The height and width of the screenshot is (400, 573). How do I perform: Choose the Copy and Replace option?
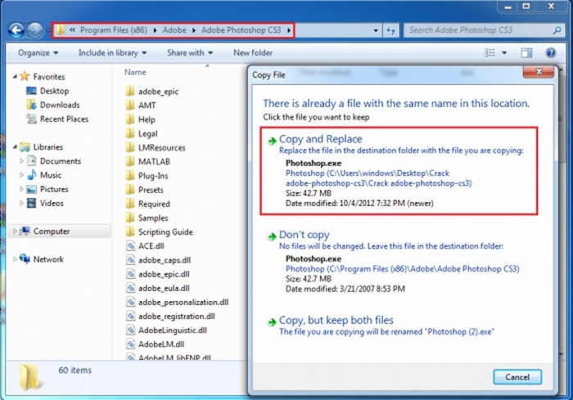click(320, 139)
